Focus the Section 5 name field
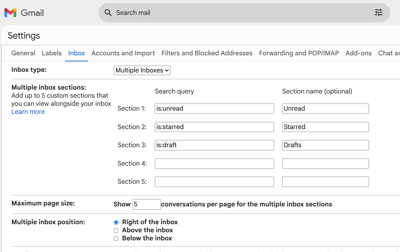 pyautogui.click(x=326, y=182)
